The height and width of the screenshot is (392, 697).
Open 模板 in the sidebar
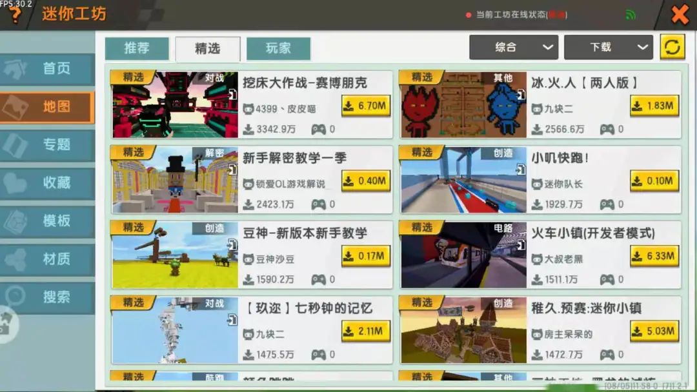pyautogui.click(x=48, y=220)
